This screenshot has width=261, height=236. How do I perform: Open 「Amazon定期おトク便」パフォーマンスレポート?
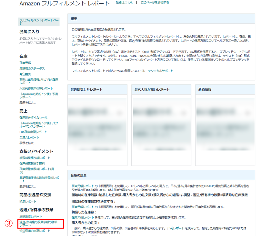(39, 125)
